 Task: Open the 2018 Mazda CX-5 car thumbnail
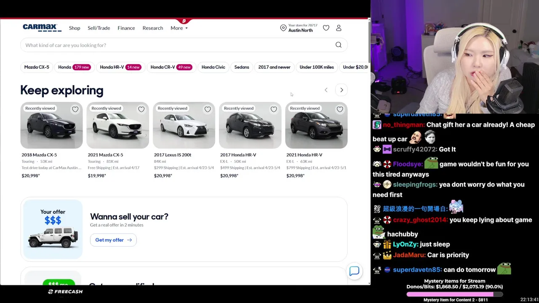52,125
